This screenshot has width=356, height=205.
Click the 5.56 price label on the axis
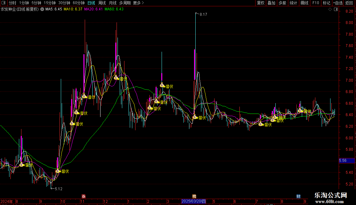click(343, 161)
